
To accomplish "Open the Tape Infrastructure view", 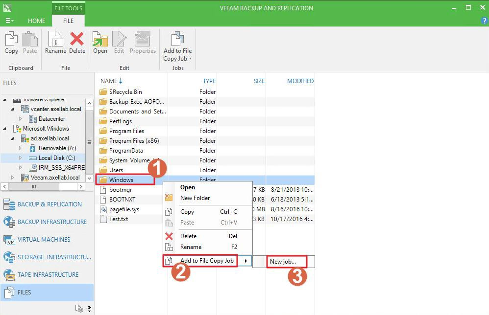I will [x=48, y=275].
